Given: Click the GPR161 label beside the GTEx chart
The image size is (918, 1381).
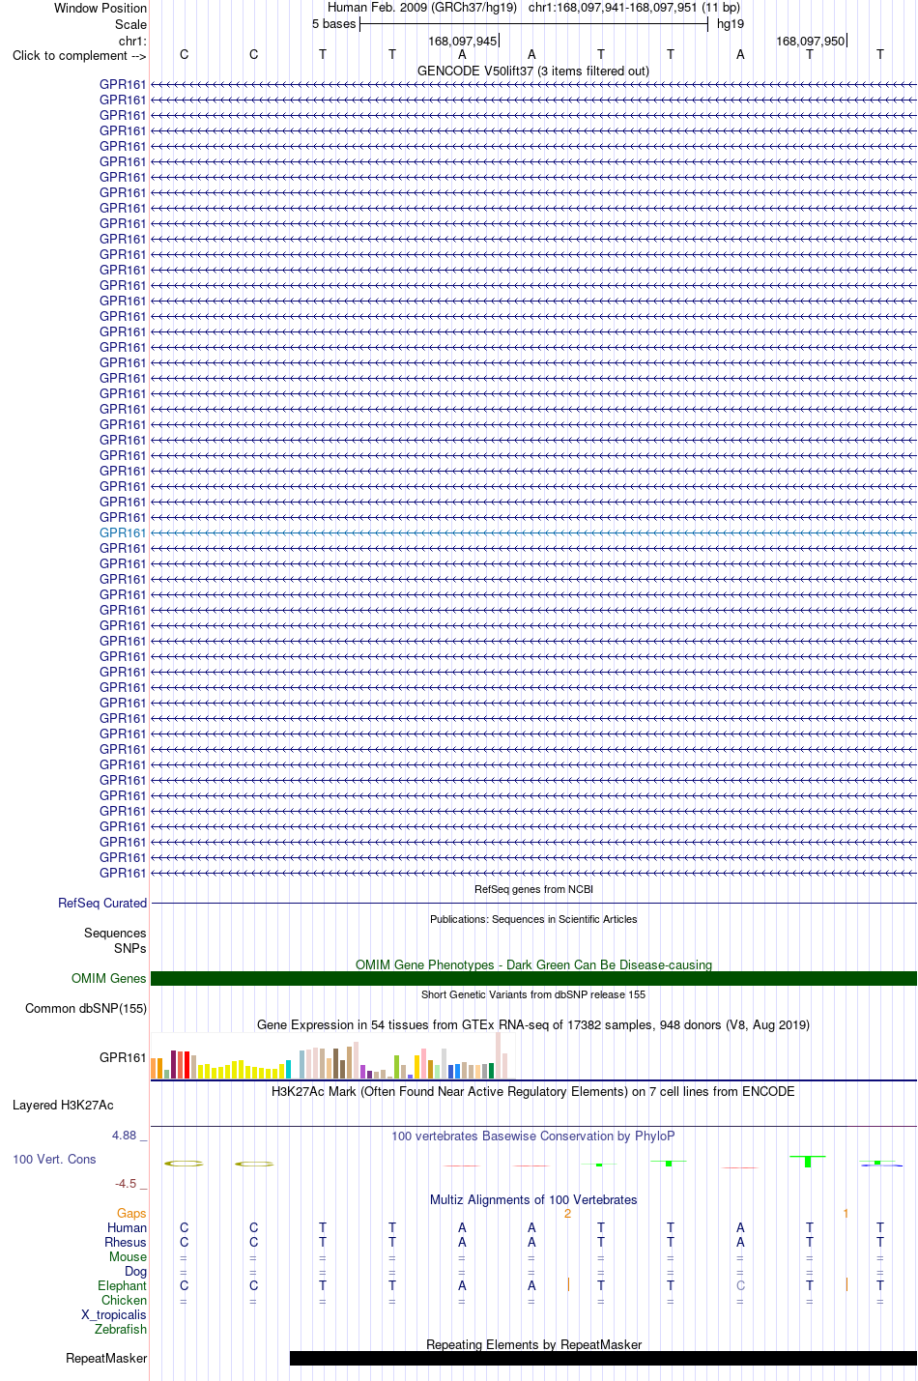Looking at the screenshot, I should pos(123,1057).
